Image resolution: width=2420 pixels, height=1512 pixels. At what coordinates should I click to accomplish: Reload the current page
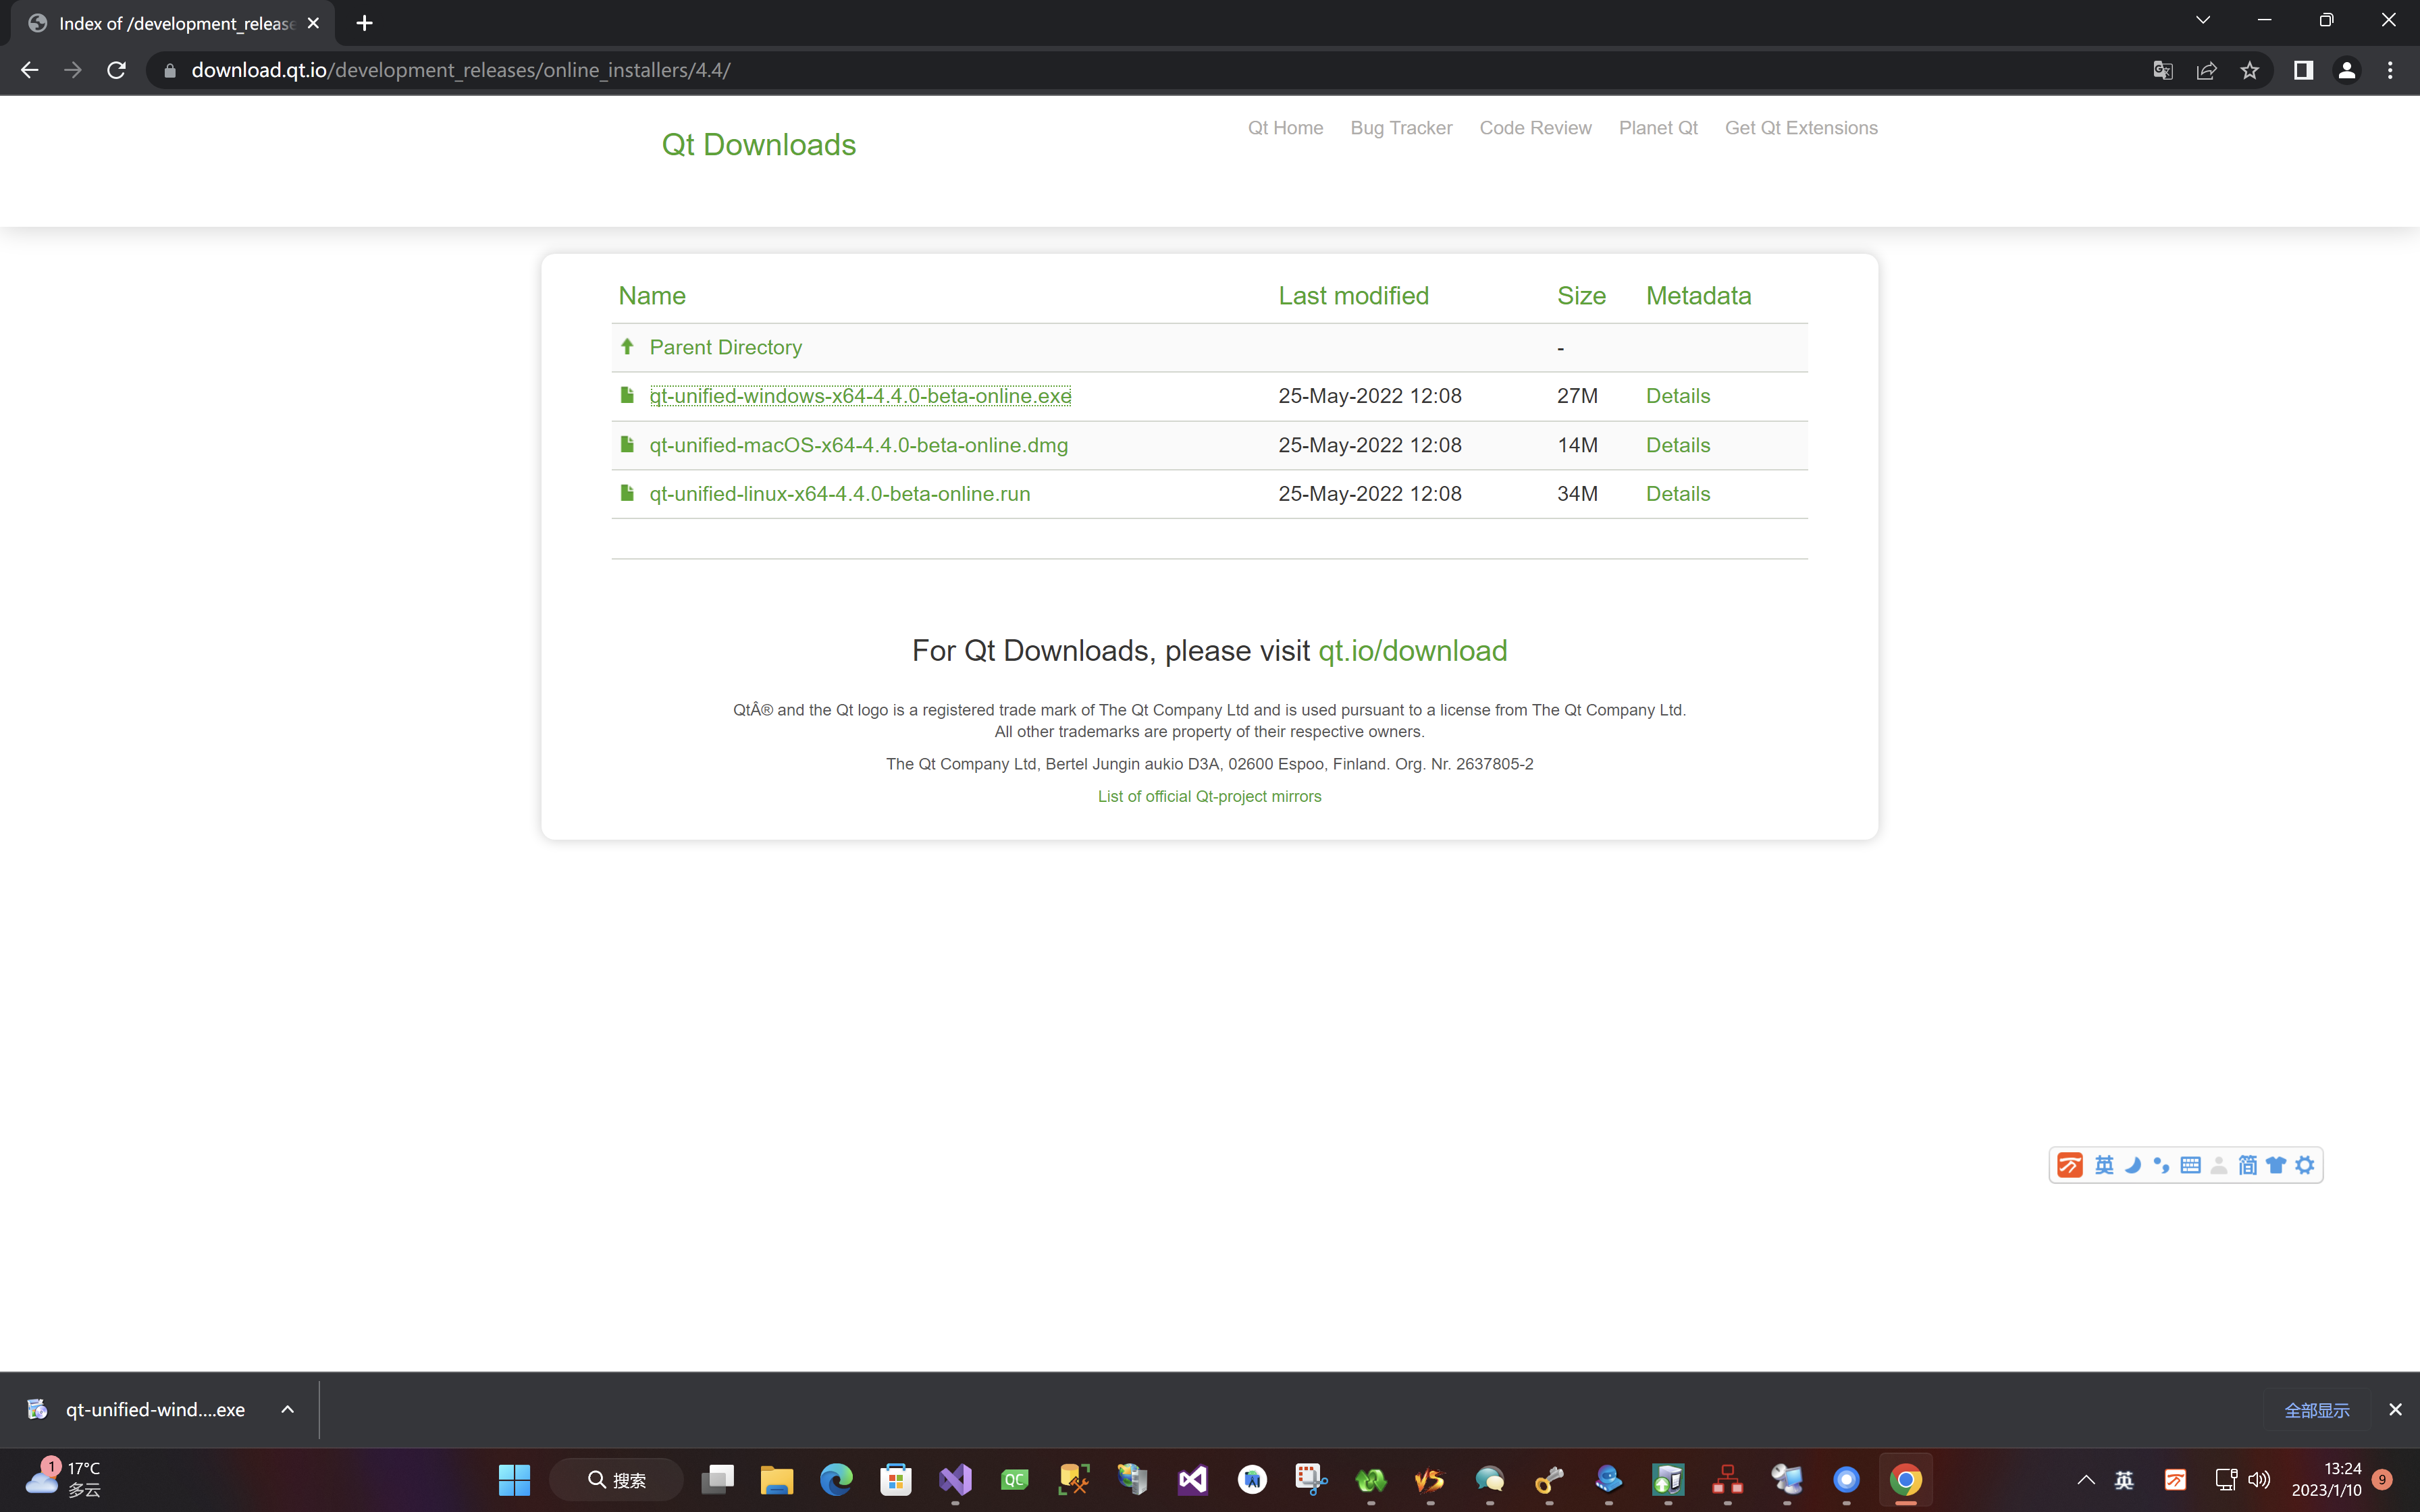coord(116,70)
